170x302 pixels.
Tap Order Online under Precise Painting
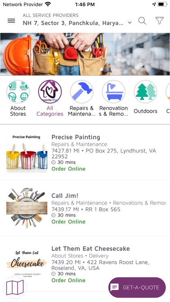tap(68, 169)
